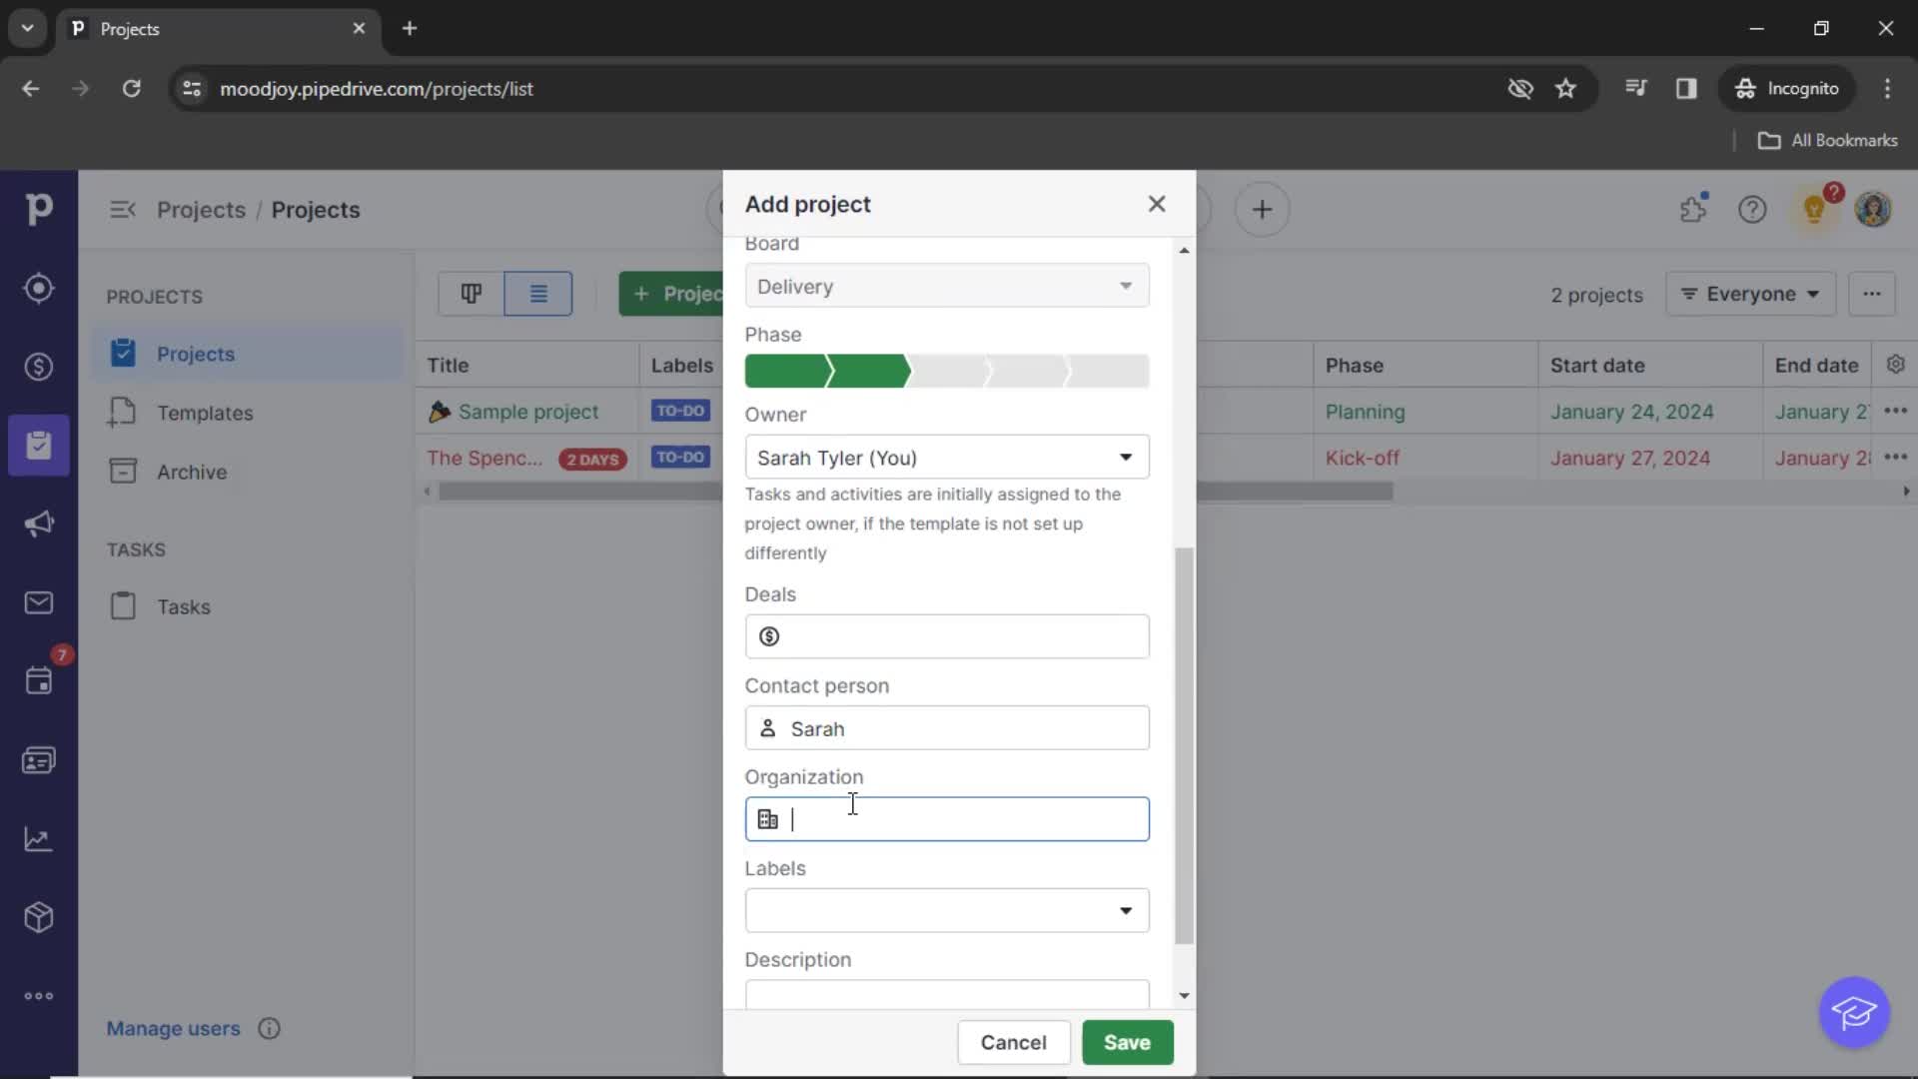Click the Templates menu item
The image size is (1918, 1079).
[206, 413]
